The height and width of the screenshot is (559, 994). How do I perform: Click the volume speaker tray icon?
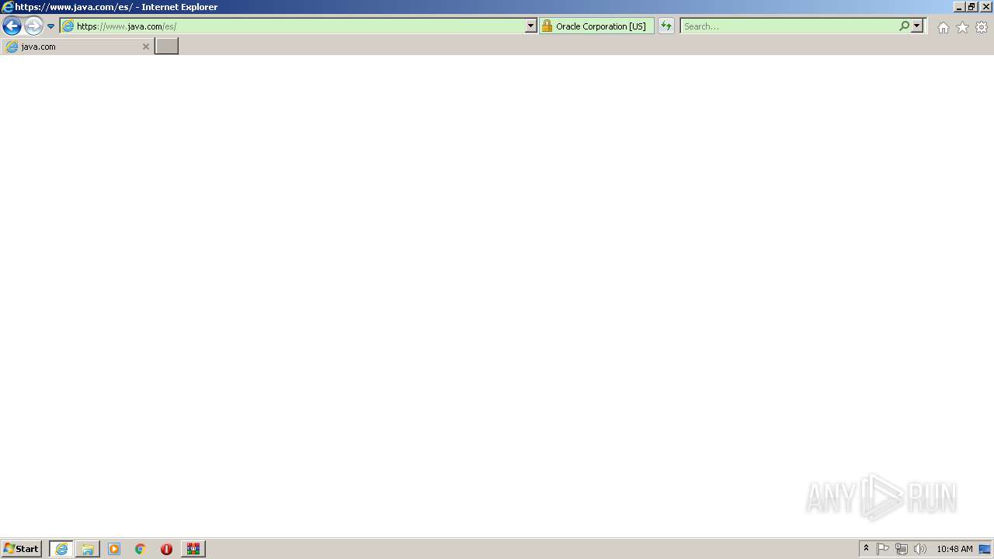920,549
